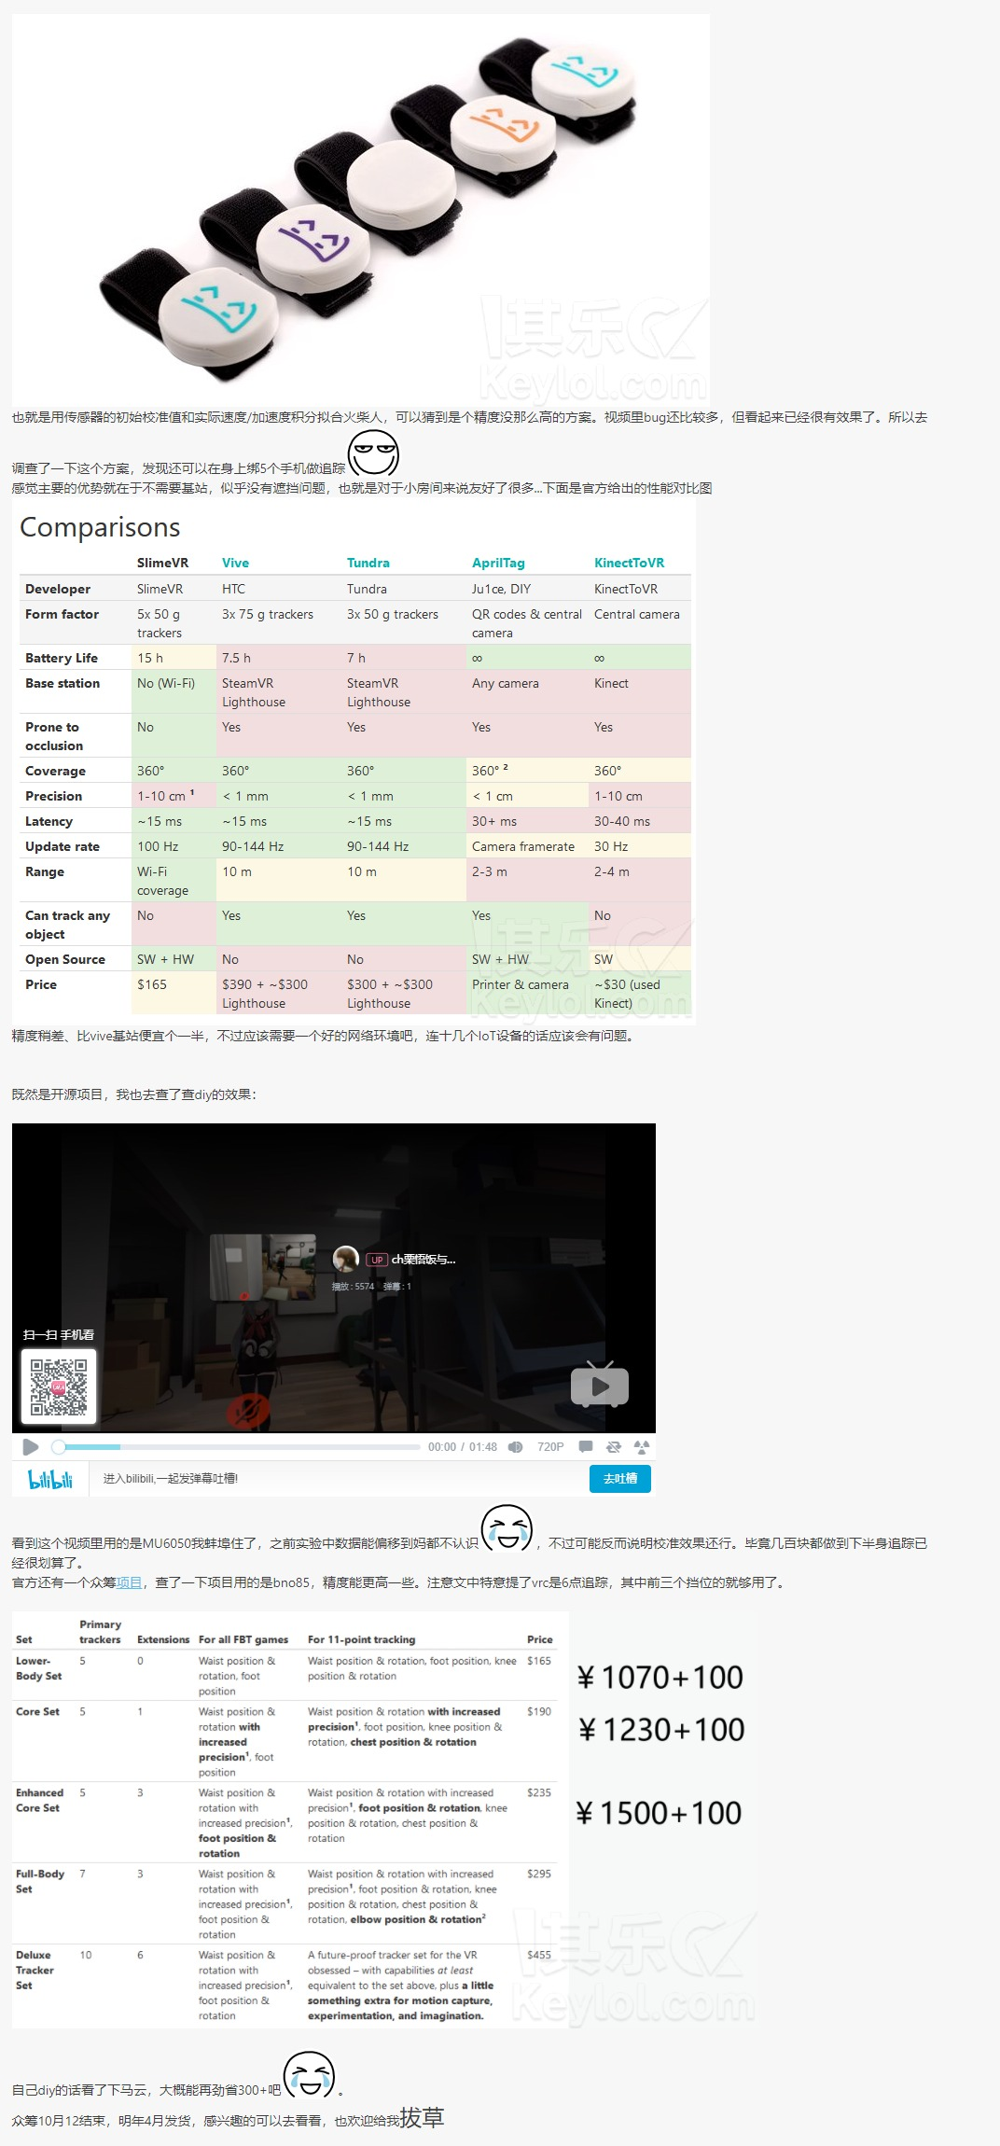Toggle the volume icon in the player
The height and width of the screenshot is (2146, 1000).
[x=515, y=1447]
